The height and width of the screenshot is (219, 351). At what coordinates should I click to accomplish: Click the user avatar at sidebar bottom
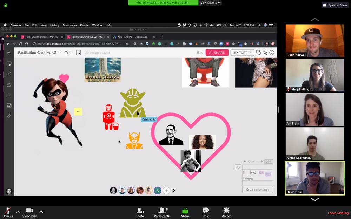[x=9, y=191]
